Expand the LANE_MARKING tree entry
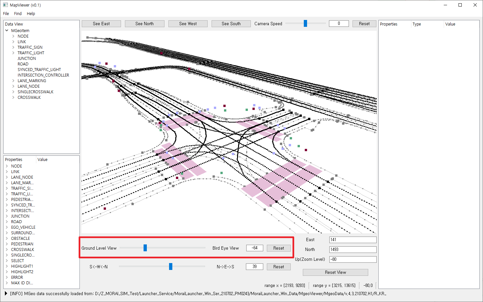Viewport: 483px width, 302px height. click(13, 80)
